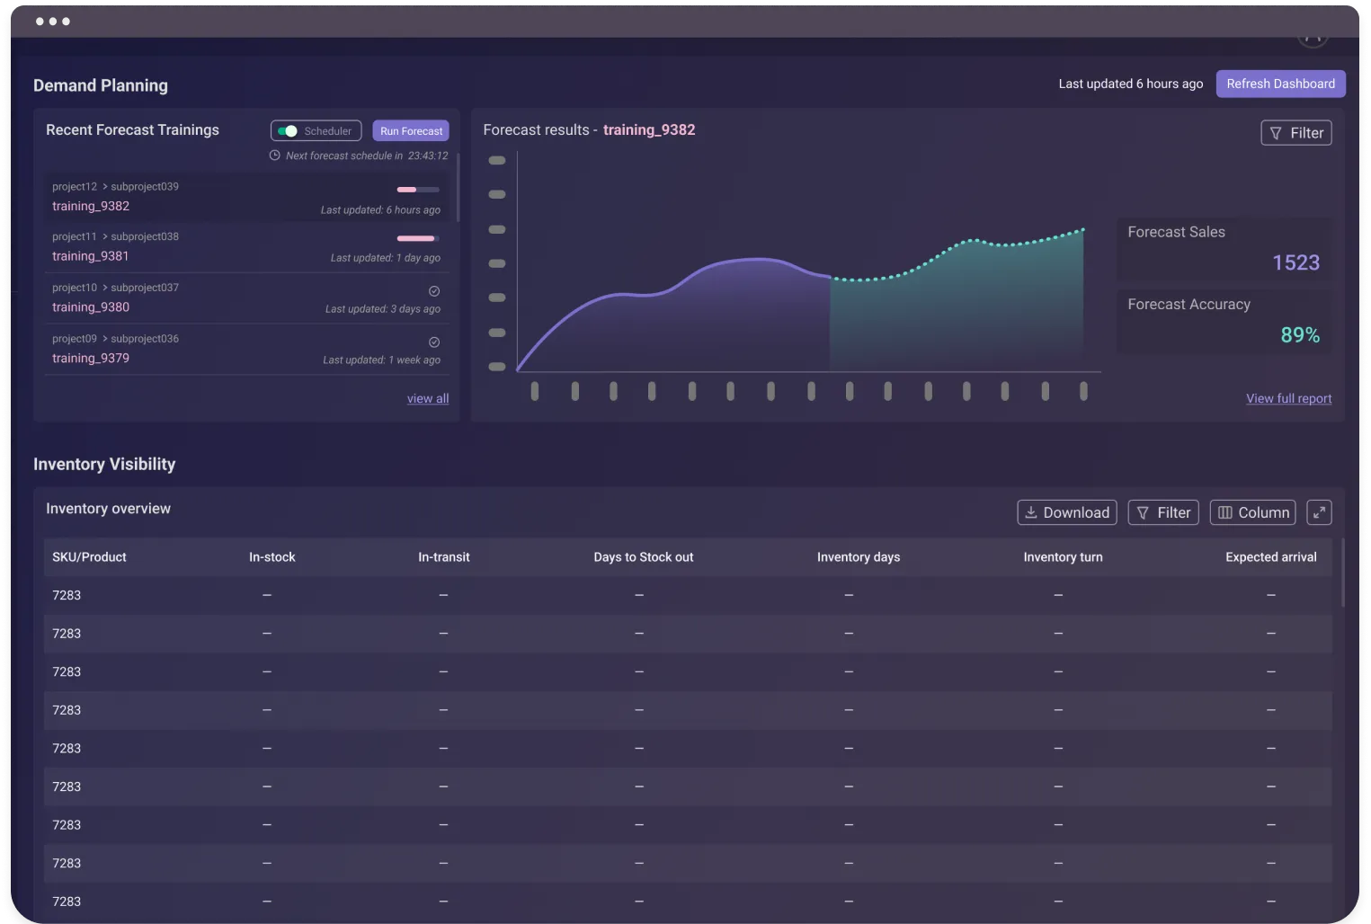Click the clock icon beside forecast schedule countdown
Screen dimensions: 1371x924
[275, 155]
